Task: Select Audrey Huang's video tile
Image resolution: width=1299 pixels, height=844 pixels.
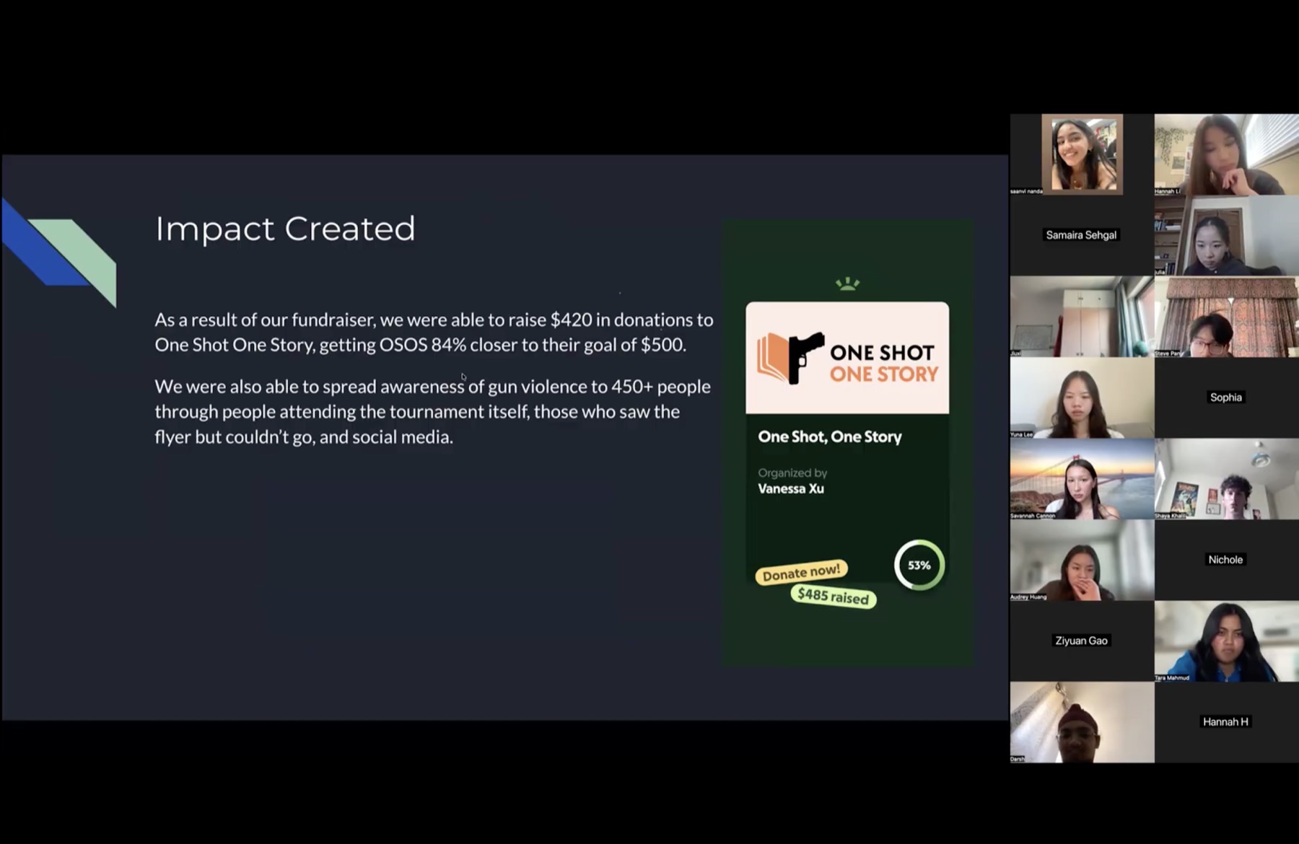Action: [x=1082, y=560]
